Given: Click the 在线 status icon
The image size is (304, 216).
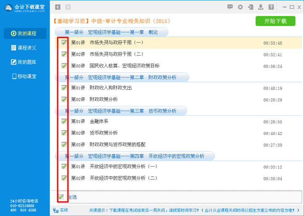Looking at the screenshot, I should click(56, 210).
